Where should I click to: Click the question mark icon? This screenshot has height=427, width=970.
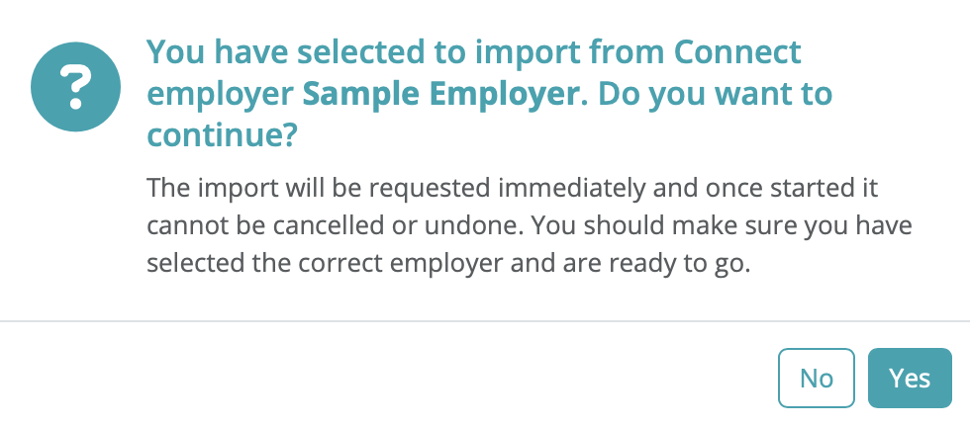(76, 88)
